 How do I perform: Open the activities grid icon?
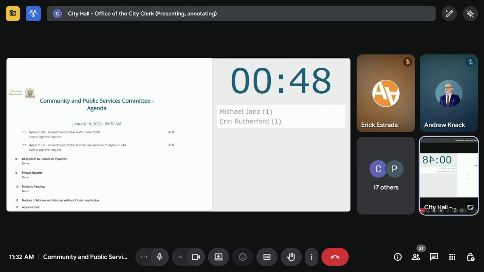(452, 257)
